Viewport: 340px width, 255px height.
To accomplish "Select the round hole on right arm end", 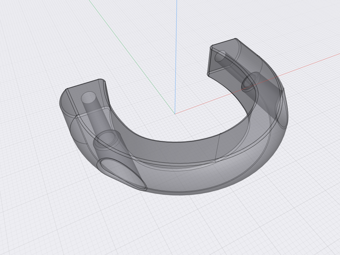I will (x=220, y=56).
